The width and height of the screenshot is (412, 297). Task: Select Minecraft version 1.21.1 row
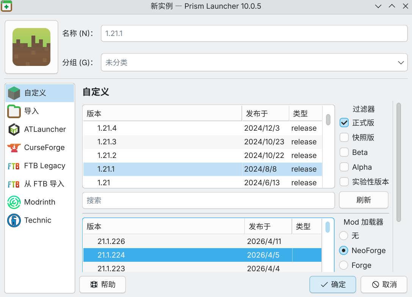[x=202, y=169]
